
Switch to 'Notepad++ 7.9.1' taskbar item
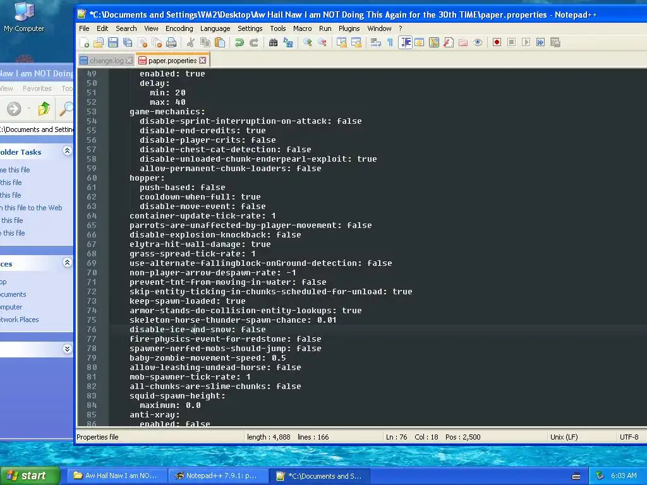coord(219,476)
